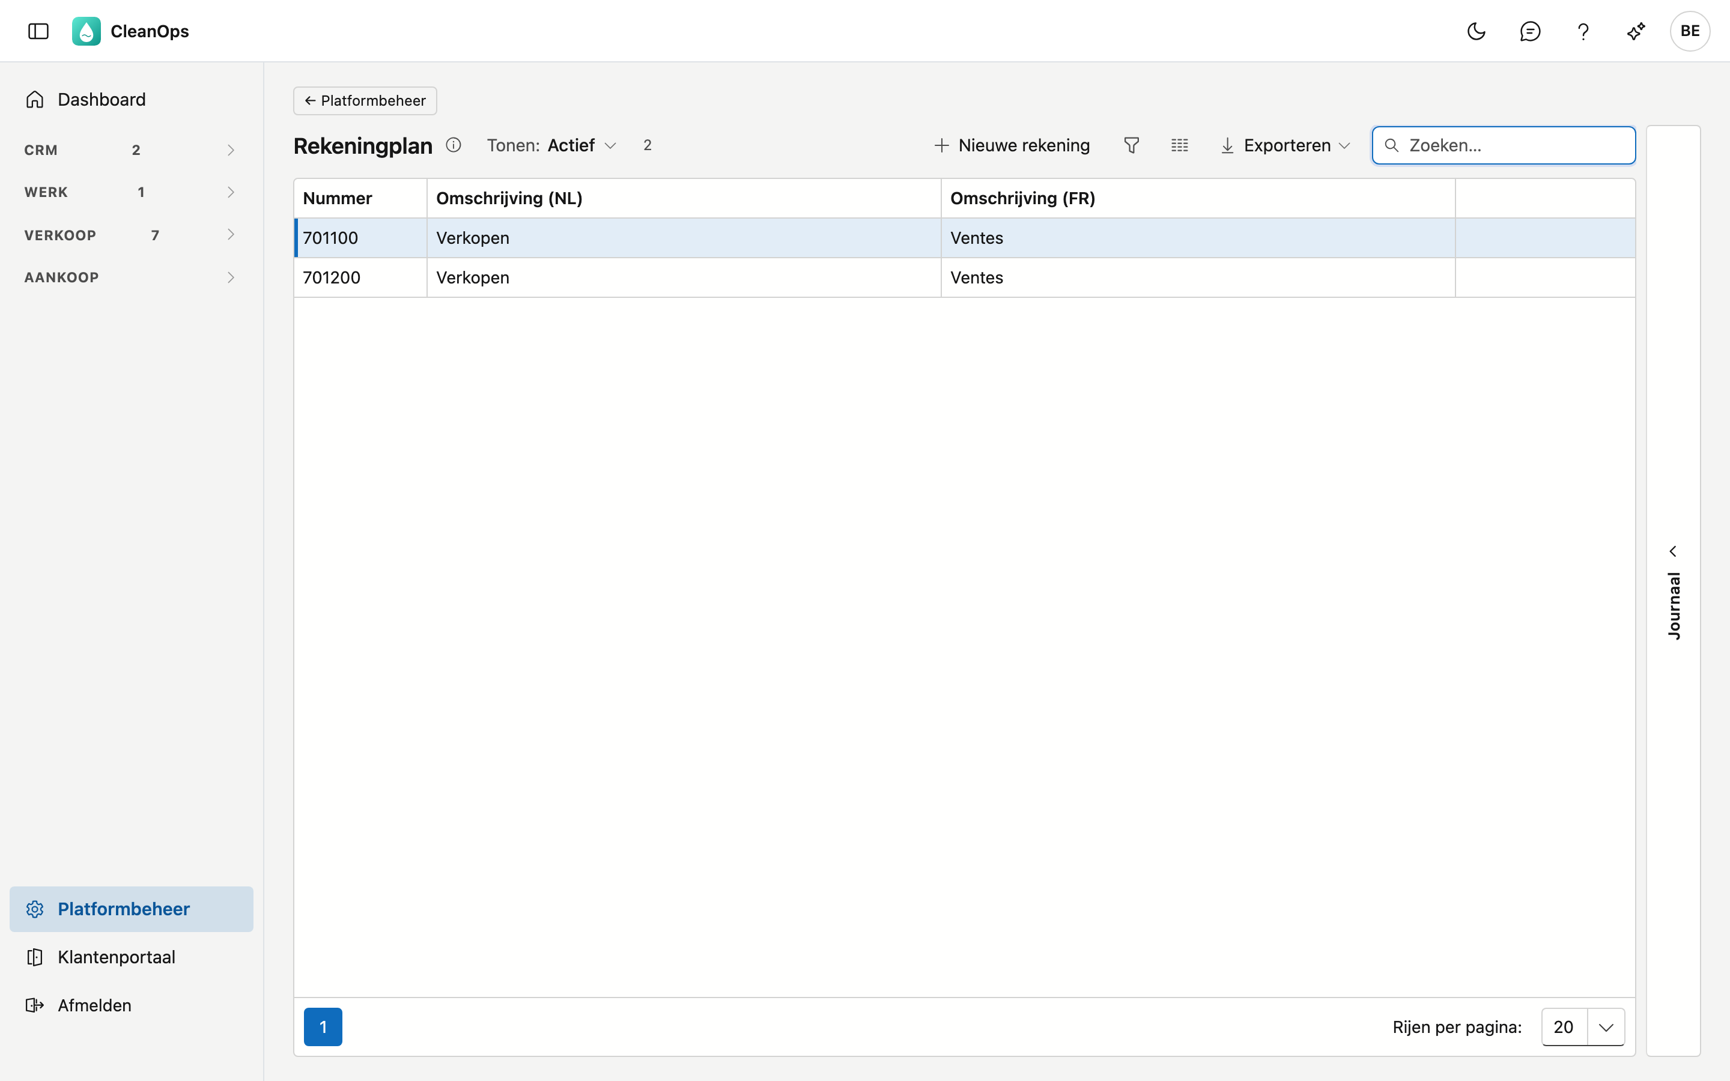This screenshot has width=1730, height=1081.
Task: Click Ventes in the 701200 row
Action: [977, 277]
